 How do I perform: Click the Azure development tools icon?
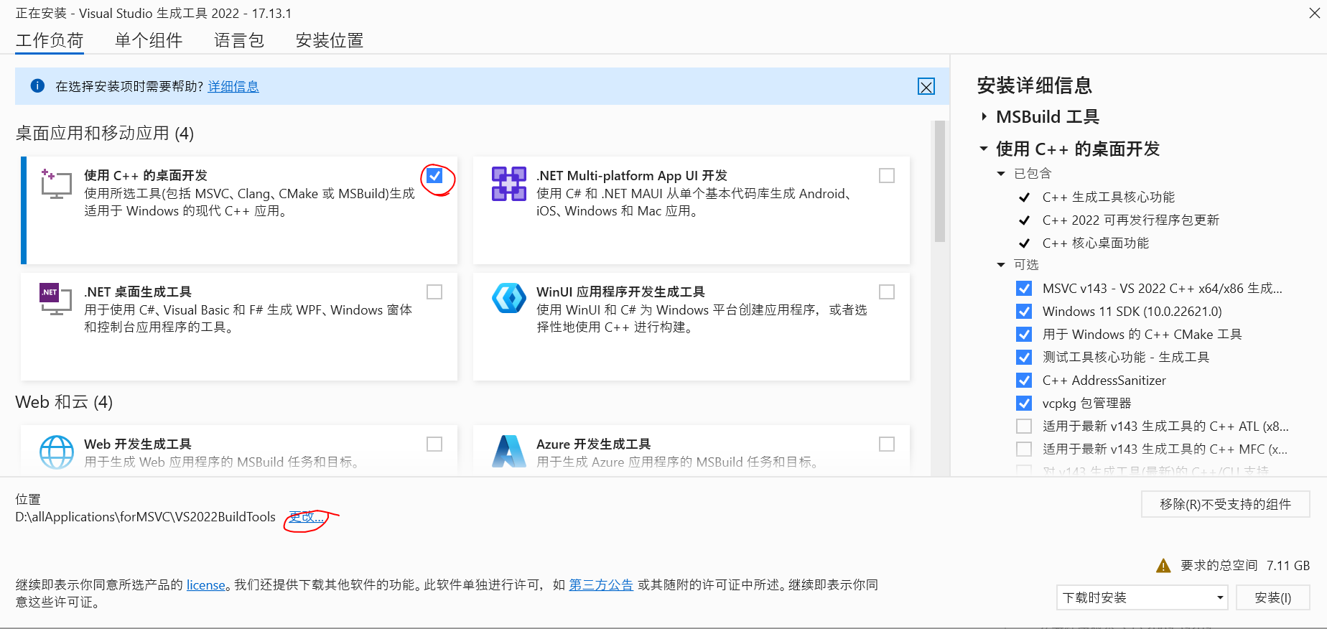[509, 452]
